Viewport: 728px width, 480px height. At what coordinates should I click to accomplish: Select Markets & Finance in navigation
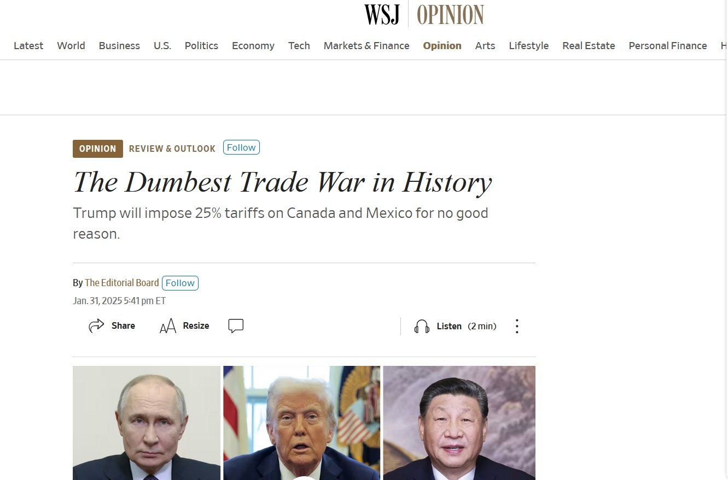[x=366, y=46]
